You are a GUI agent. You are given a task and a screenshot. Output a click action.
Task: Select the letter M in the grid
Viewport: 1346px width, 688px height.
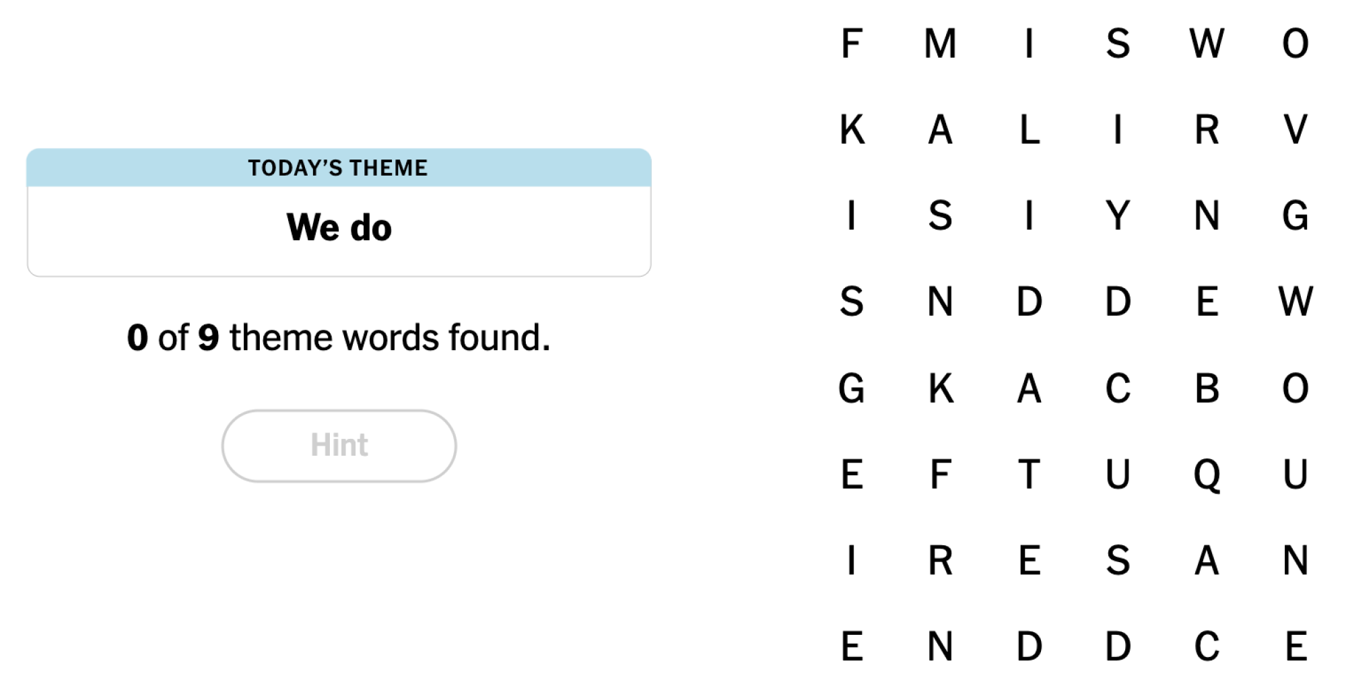940,44
